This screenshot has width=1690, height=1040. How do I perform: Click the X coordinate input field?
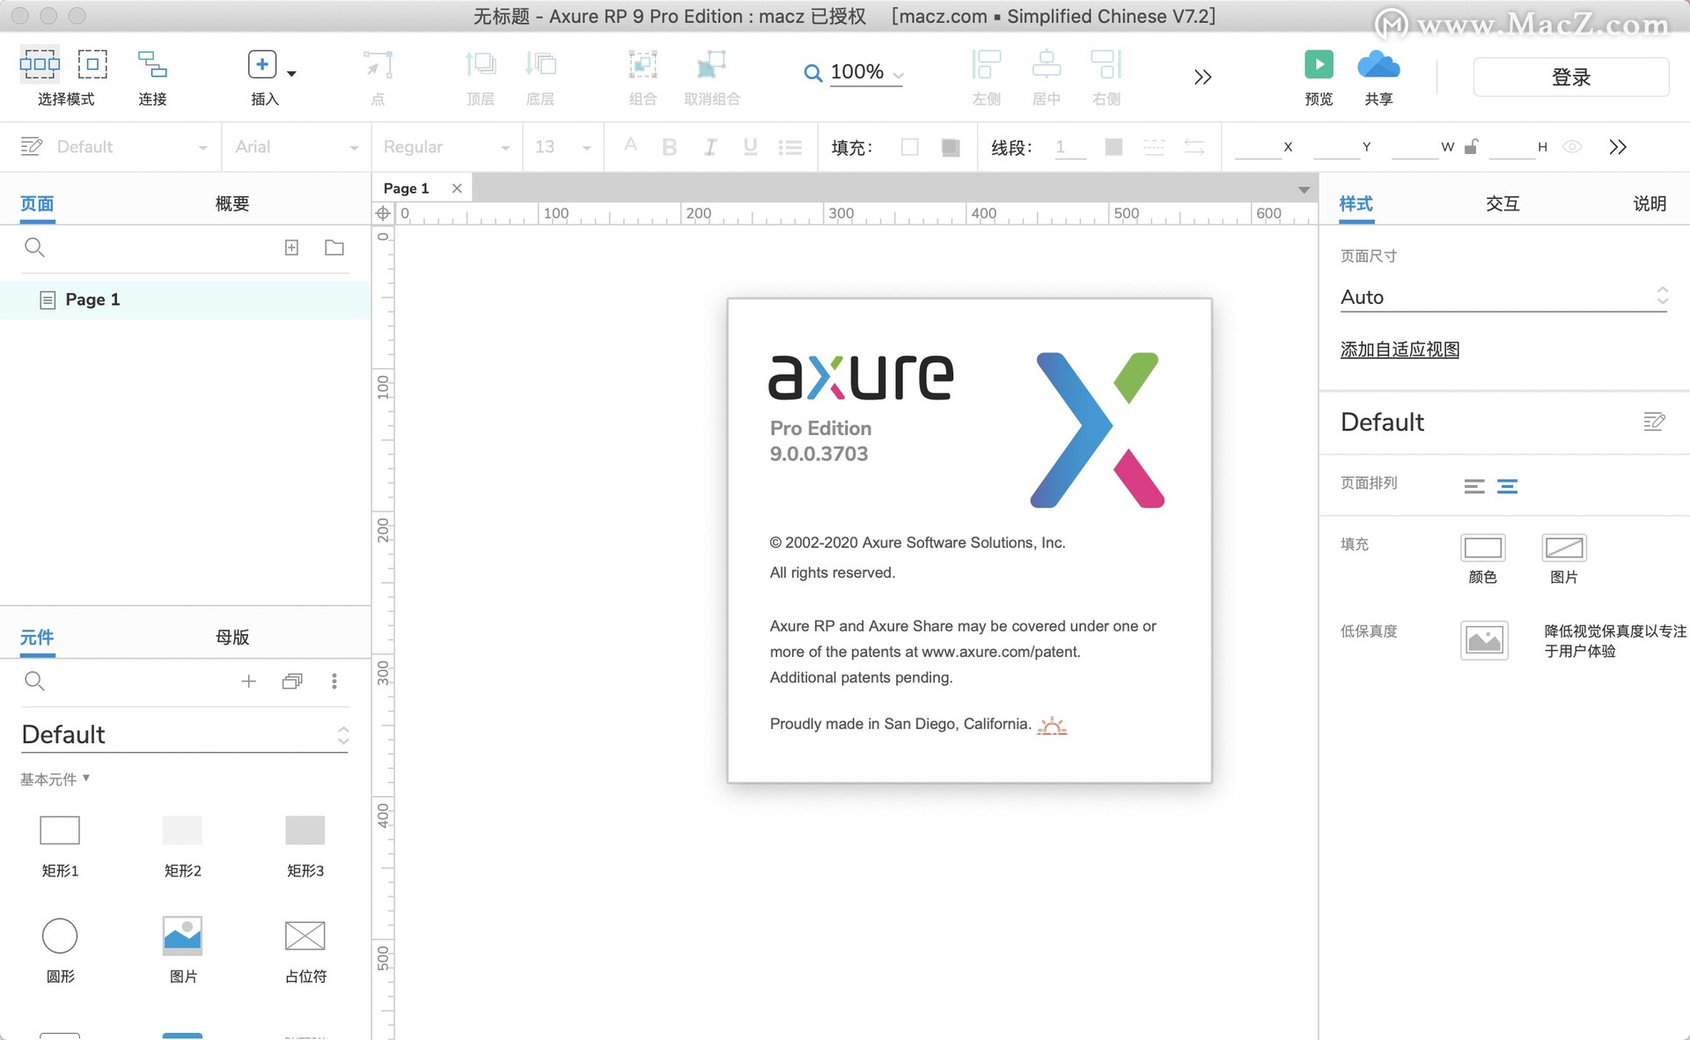1258,147
